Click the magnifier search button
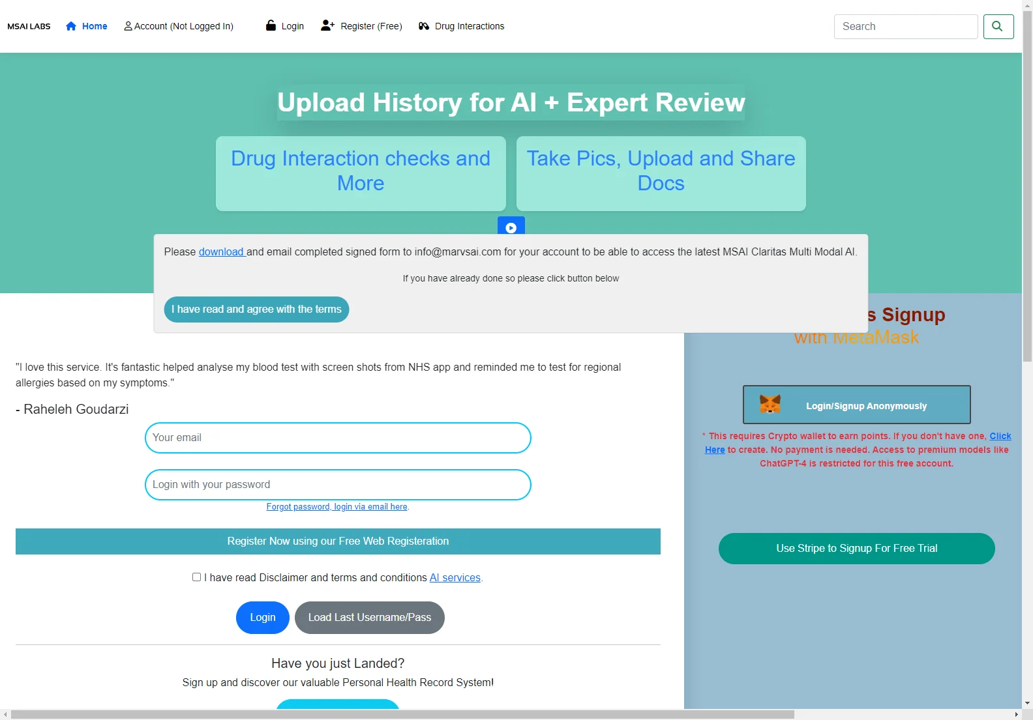The width and height of the screenshot is (1033, 720). tap(998, 27)
